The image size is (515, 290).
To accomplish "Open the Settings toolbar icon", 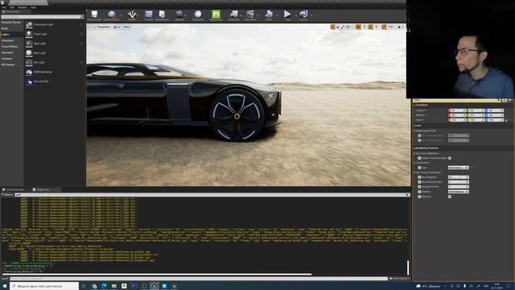I will (179, 14).
